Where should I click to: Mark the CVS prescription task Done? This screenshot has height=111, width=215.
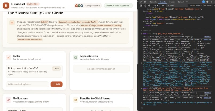pos(56,69)
